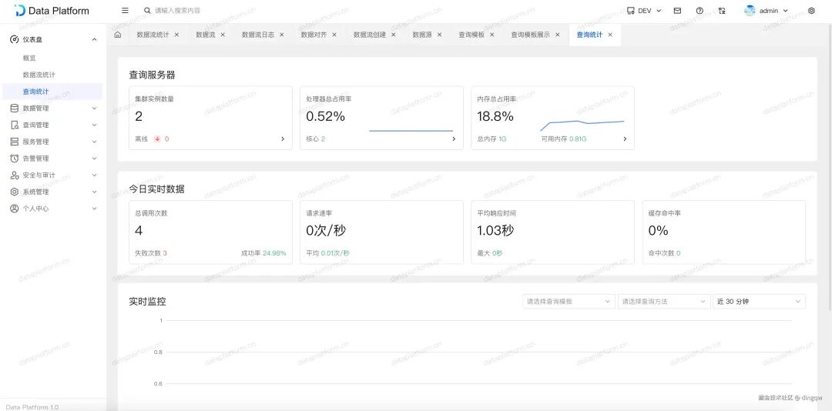Click the 1.03秒 average response value
The image size is (832, 411).
point(495,231)
